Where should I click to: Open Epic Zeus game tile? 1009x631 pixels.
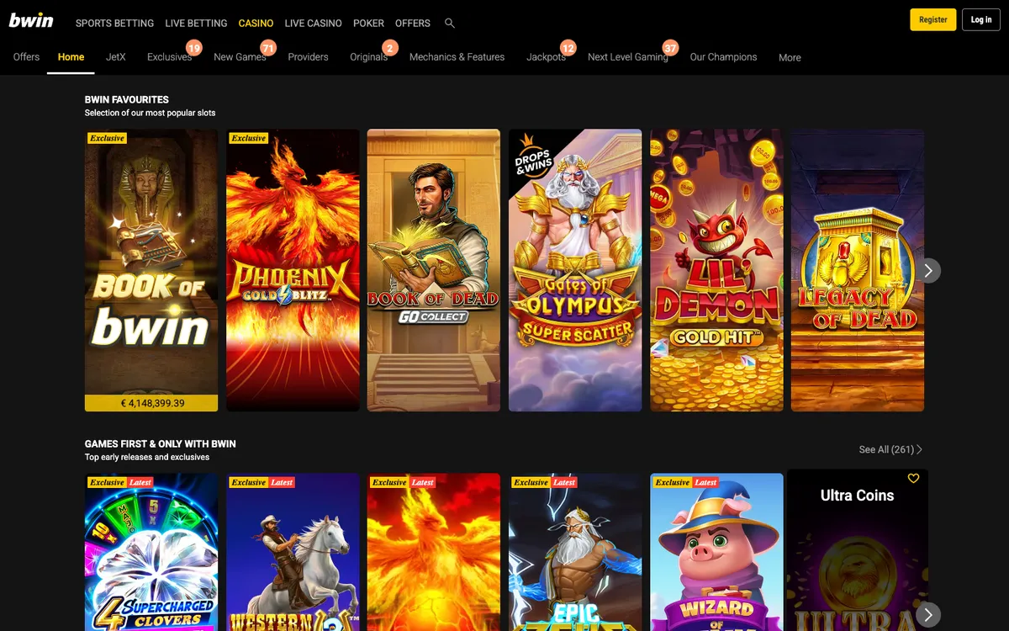coord(575,552)
